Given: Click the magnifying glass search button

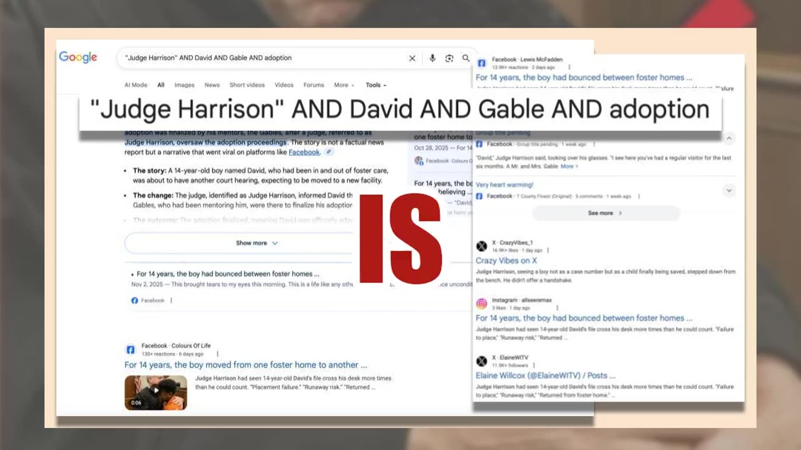Looking at the screenshot, I should click(466, 58).
